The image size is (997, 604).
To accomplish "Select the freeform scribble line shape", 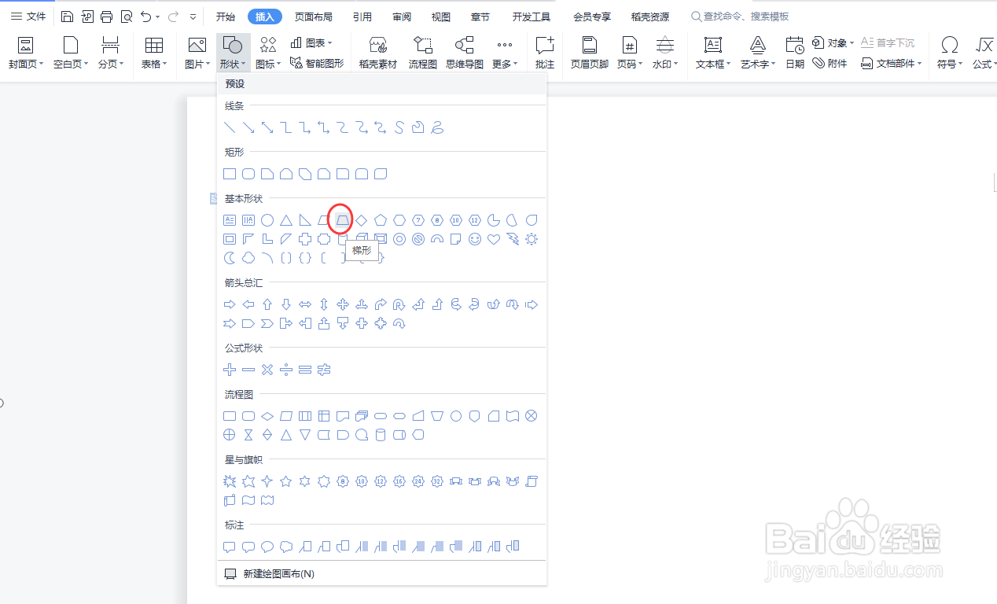I will pyautogui.click(x=437, y=127).
